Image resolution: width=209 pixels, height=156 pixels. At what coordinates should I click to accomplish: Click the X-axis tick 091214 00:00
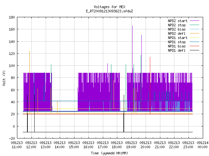coord(202,145)
